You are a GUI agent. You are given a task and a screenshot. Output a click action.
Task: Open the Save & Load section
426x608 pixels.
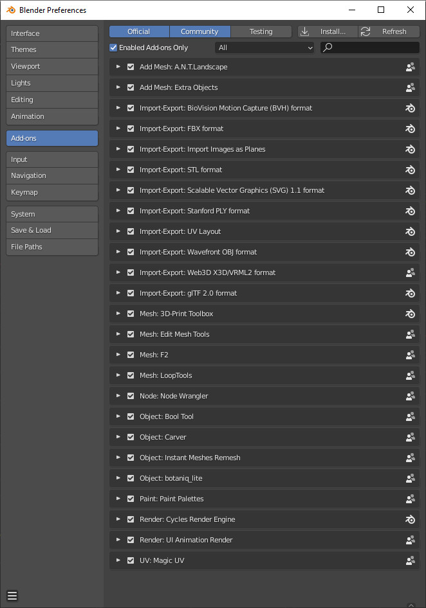pyautogui.click(x=52, y=230)
